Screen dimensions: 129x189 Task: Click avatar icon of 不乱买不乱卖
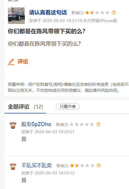click(x=13, y=167)
